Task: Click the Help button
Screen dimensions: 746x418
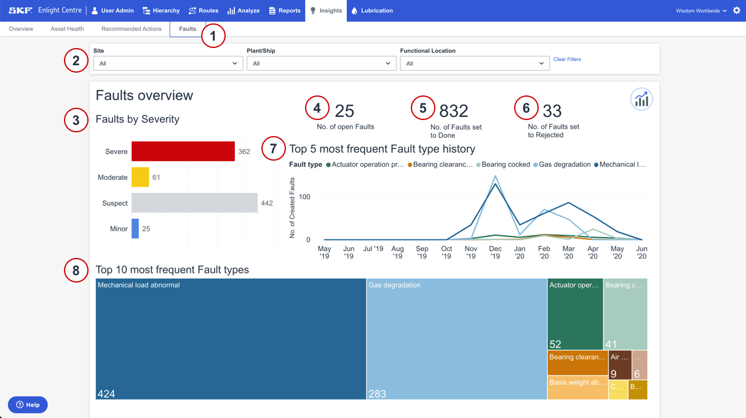Action: [27, 404]
